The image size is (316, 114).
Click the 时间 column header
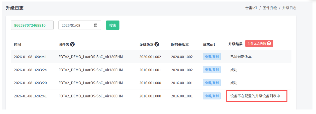click(18, 45)
